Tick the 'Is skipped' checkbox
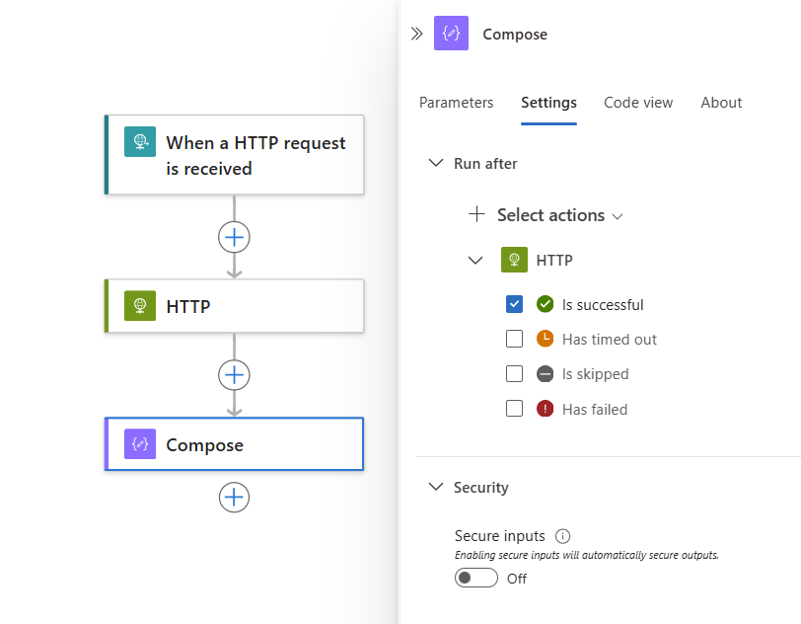This screenshot has width=801, height=624. tap(514, 373)
